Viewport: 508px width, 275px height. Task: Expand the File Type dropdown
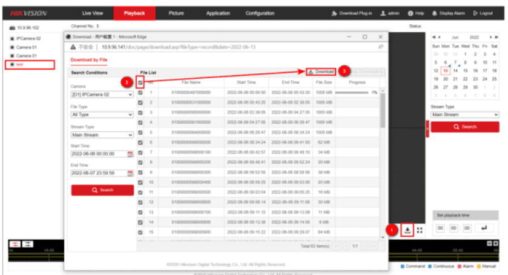coord(102,114)
